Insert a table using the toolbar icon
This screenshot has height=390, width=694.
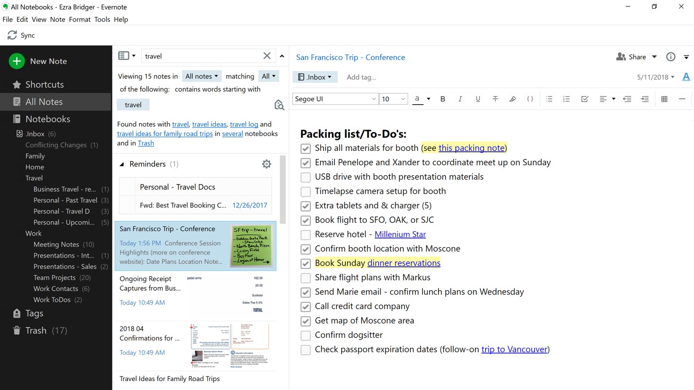click(664, 99)
